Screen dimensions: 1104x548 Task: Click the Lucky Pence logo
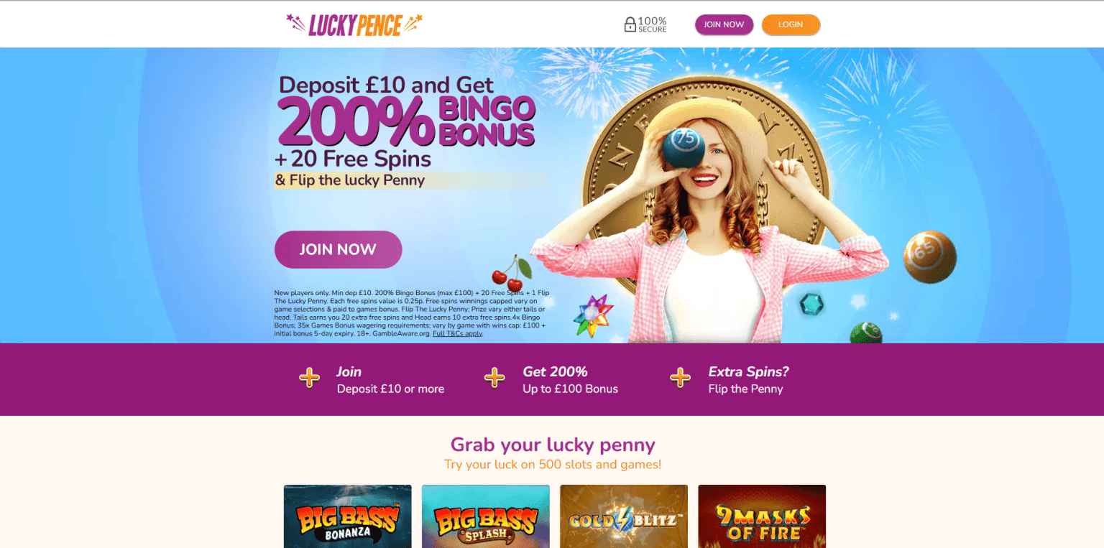tap(354, 24)
